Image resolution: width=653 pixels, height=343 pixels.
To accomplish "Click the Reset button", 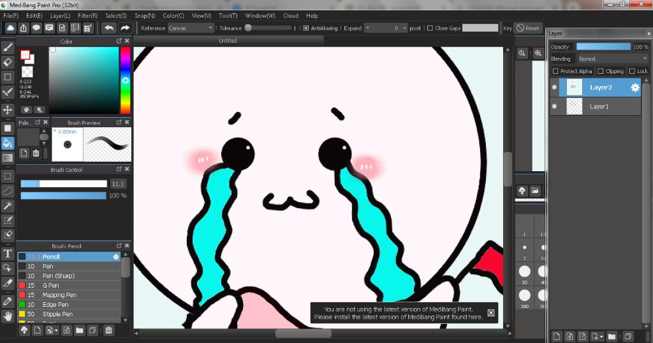I will pyautogui.click(x=528, y=28).
